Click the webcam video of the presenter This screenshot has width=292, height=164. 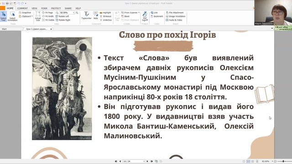[x=273, y=12]
